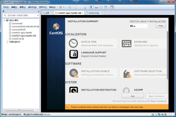Close the 主页 tab

coord(52,13)
